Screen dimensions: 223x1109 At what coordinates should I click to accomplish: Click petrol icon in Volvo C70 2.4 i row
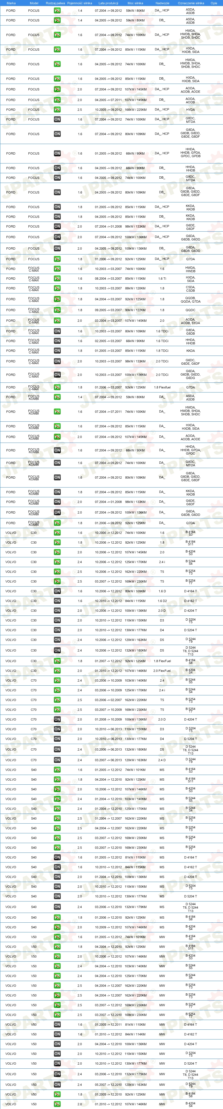point(57,690)
